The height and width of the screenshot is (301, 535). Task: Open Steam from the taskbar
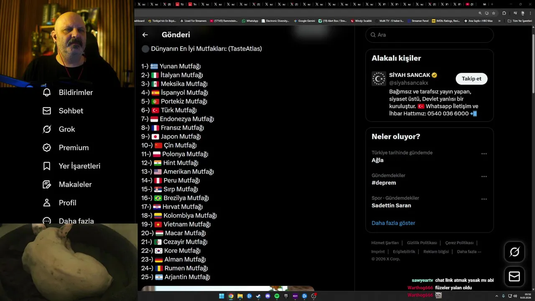[x=258, y=296]
